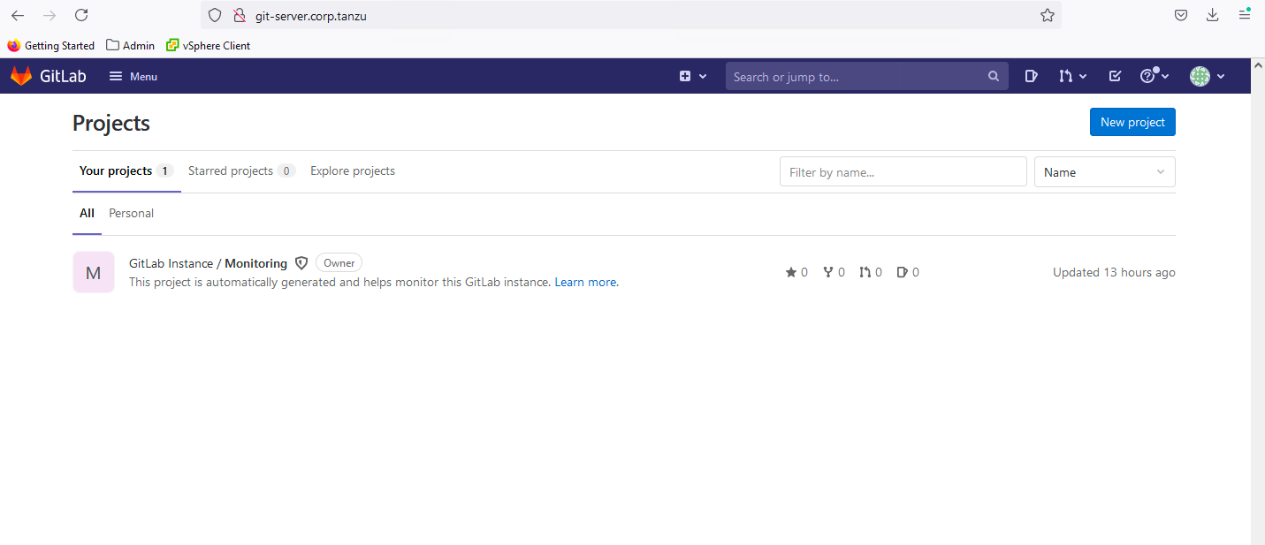Open the Issues icon in navbar
The image size is (1265, 545).
[x=1031, y=77]
